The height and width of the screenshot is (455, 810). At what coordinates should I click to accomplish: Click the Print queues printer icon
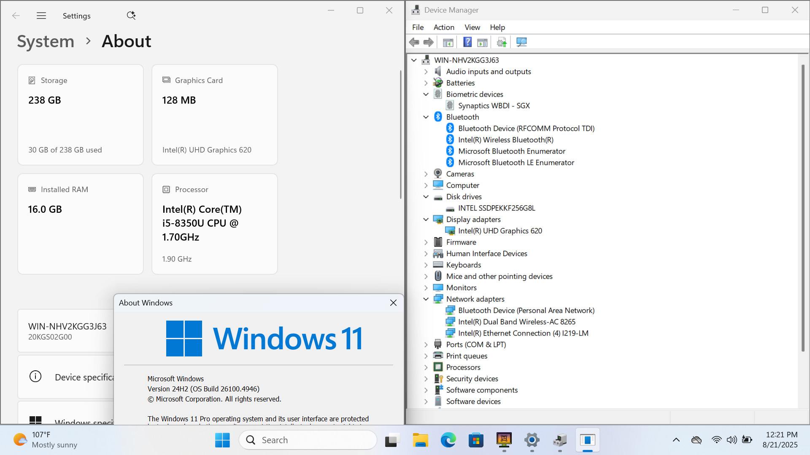[x=438, y=356]
